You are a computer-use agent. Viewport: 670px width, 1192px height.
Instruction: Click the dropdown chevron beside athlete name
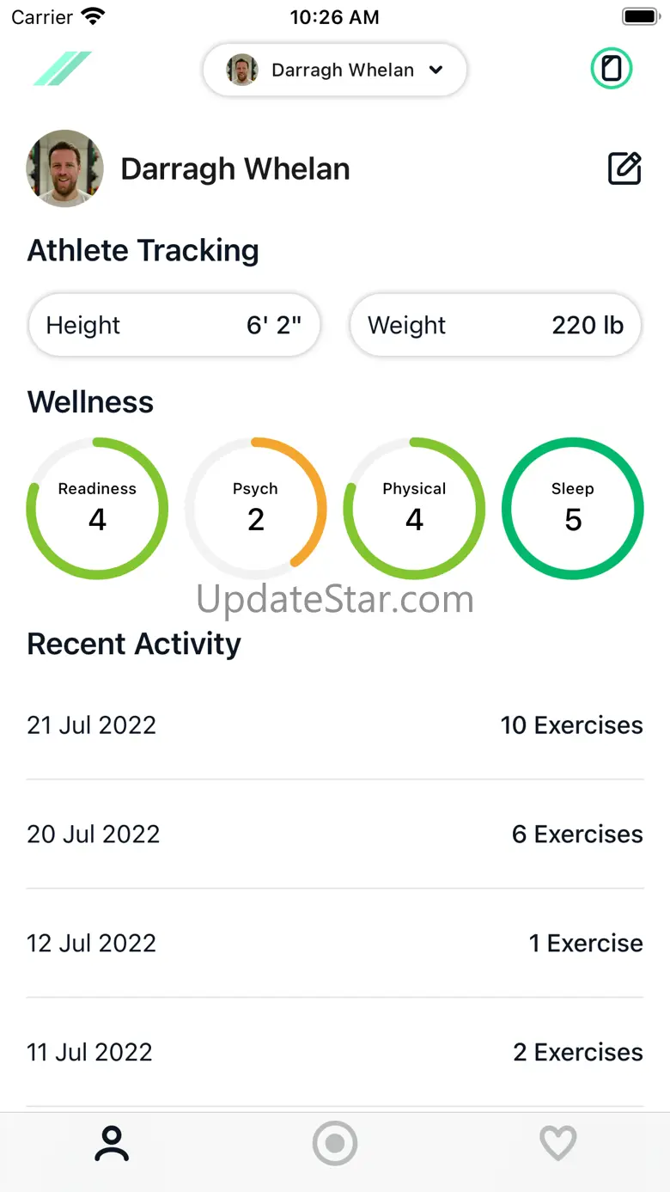click(436, 70)
